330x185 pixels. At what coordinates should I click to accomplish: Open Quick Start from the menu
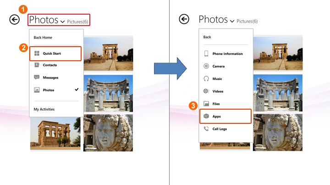(52, 54)
